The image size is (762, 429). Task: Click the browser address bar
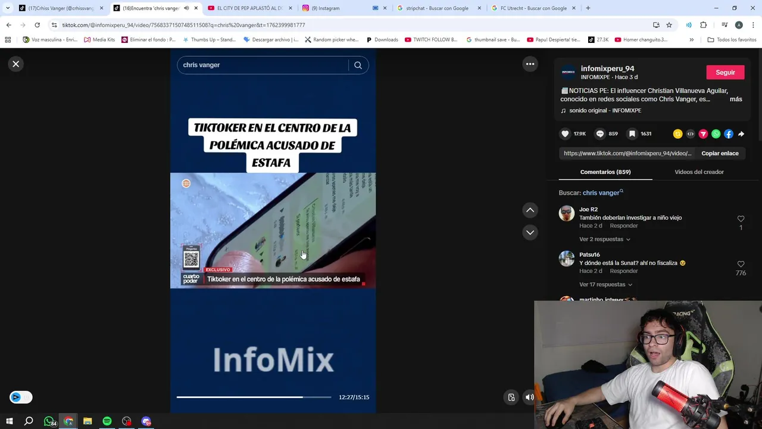[351, 25]
